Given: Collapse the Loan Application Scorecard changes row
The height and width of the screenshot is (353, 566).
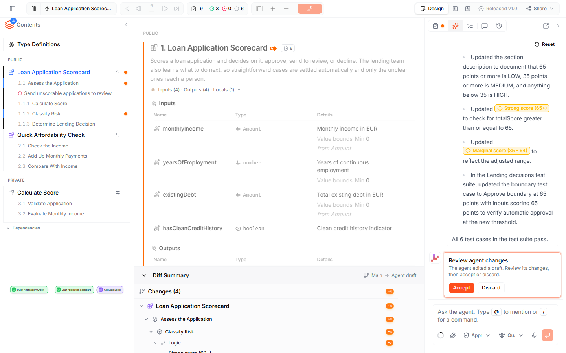Looking at the screenshot, I should (x=141, y=306).
